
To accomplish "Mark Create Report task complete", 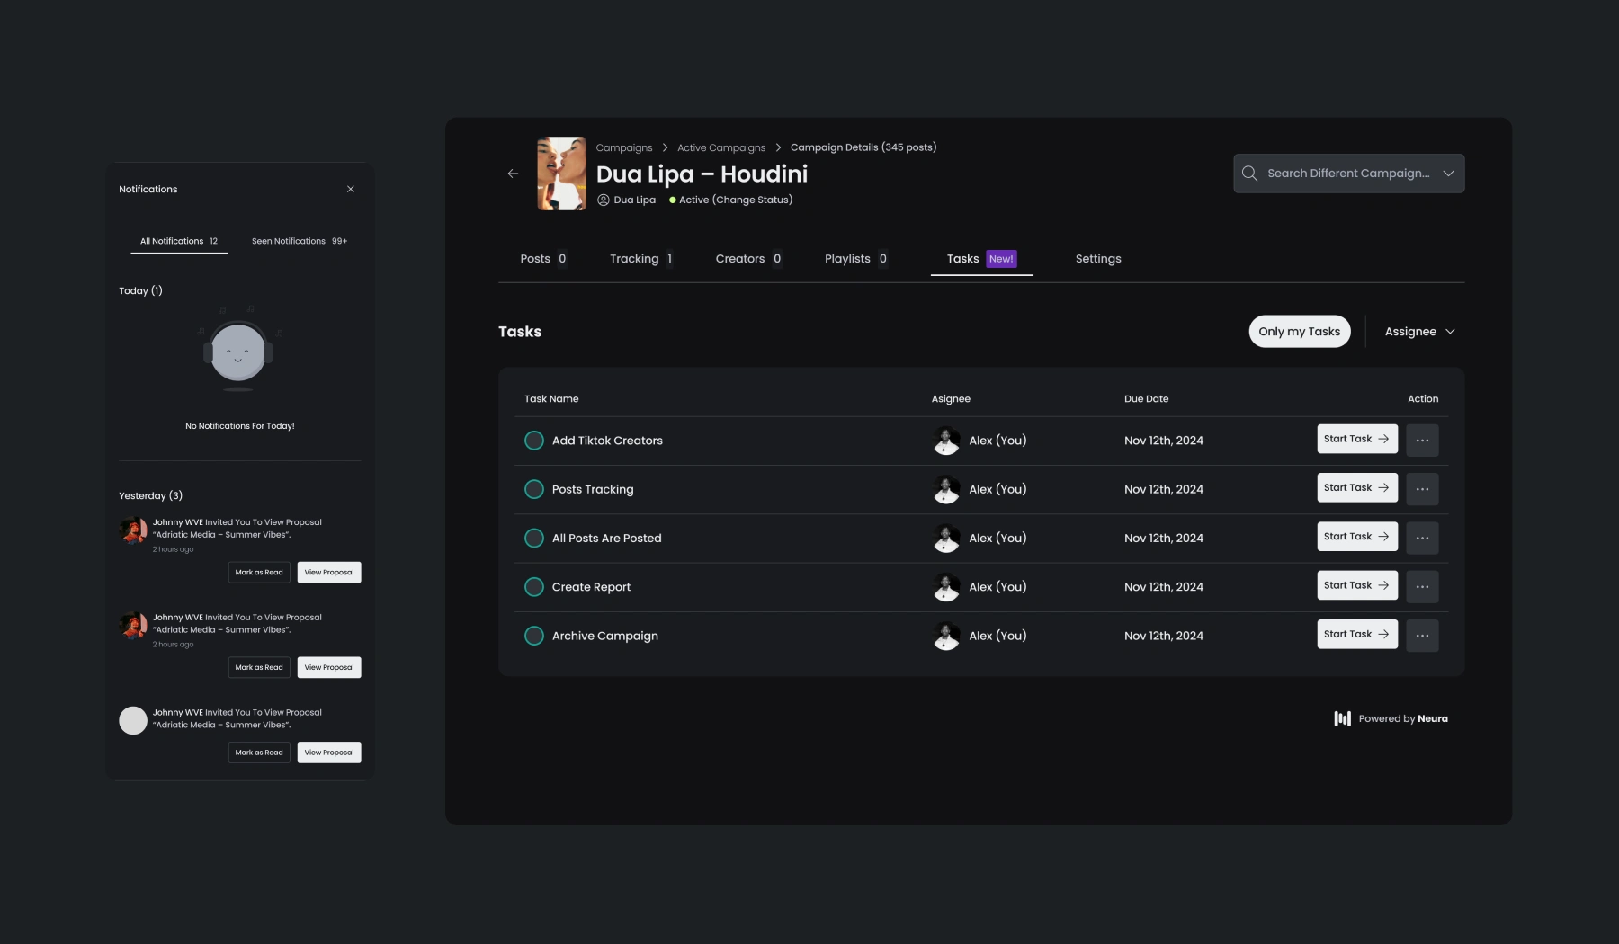I will click(x=534, y=587).
